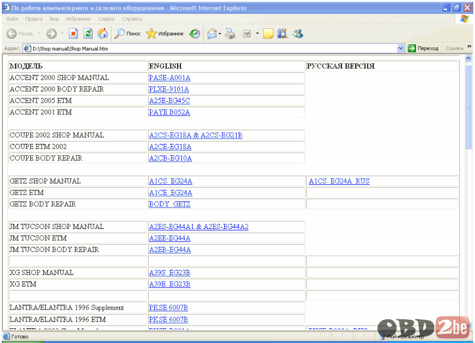Open the History clock icon
Screen dimensions: 475x343
[195, 34]
